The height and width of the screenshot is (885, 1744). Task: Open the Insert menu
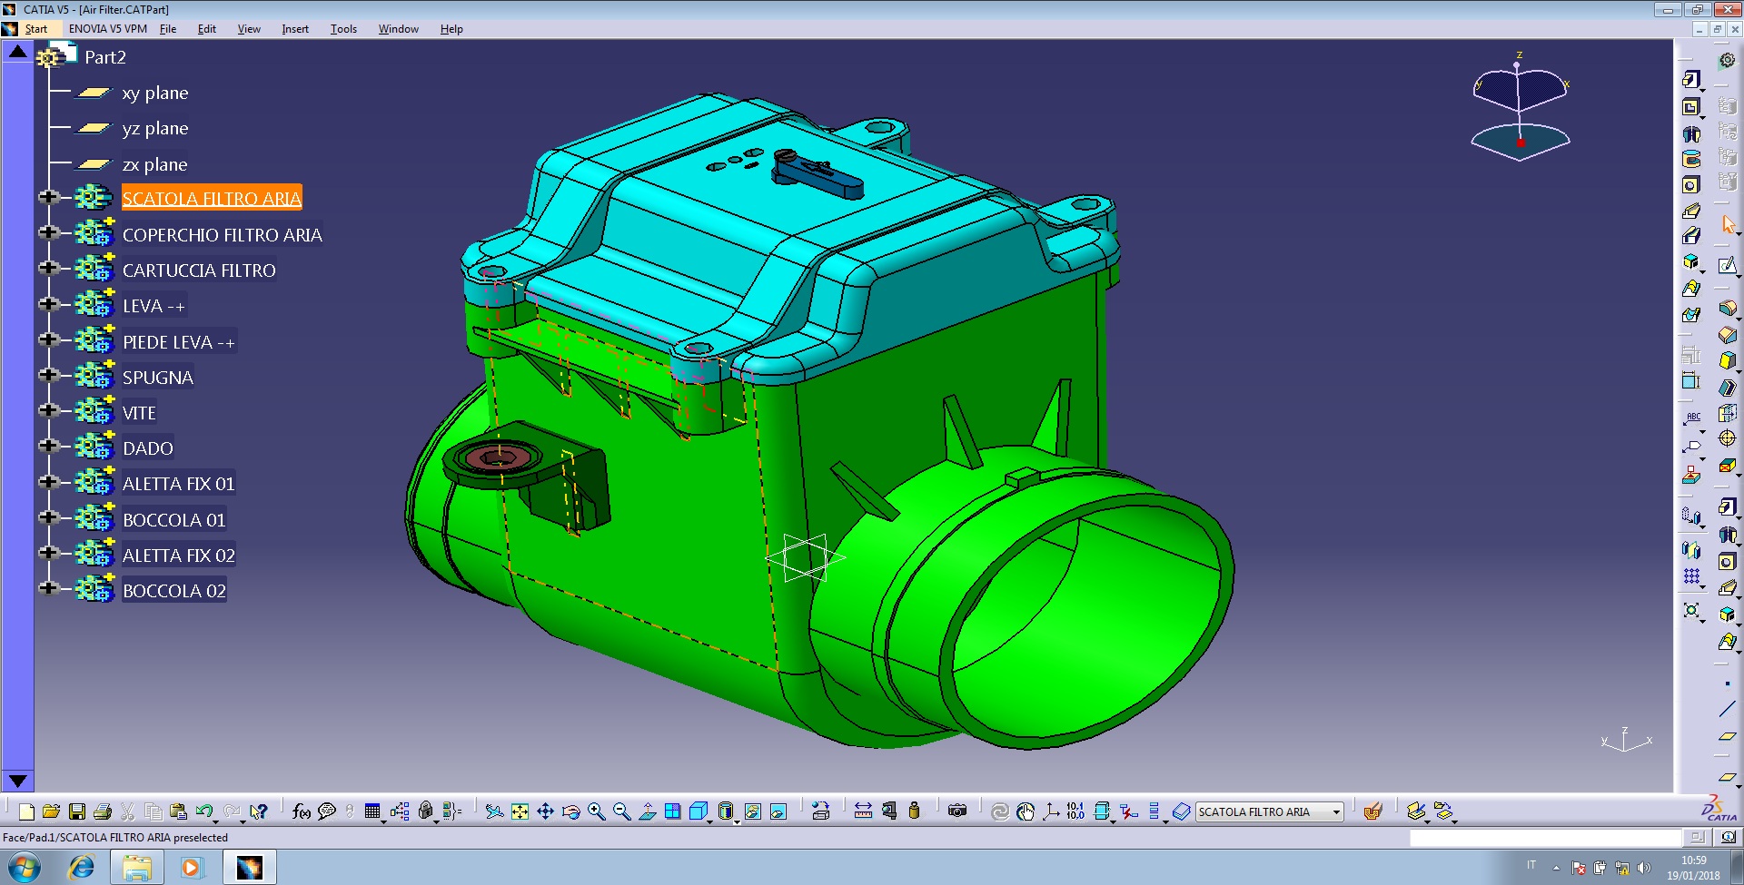pos(295,29)
